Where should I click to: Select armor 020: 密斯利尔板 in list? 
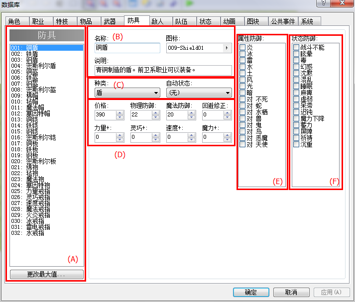click(47, 161)
